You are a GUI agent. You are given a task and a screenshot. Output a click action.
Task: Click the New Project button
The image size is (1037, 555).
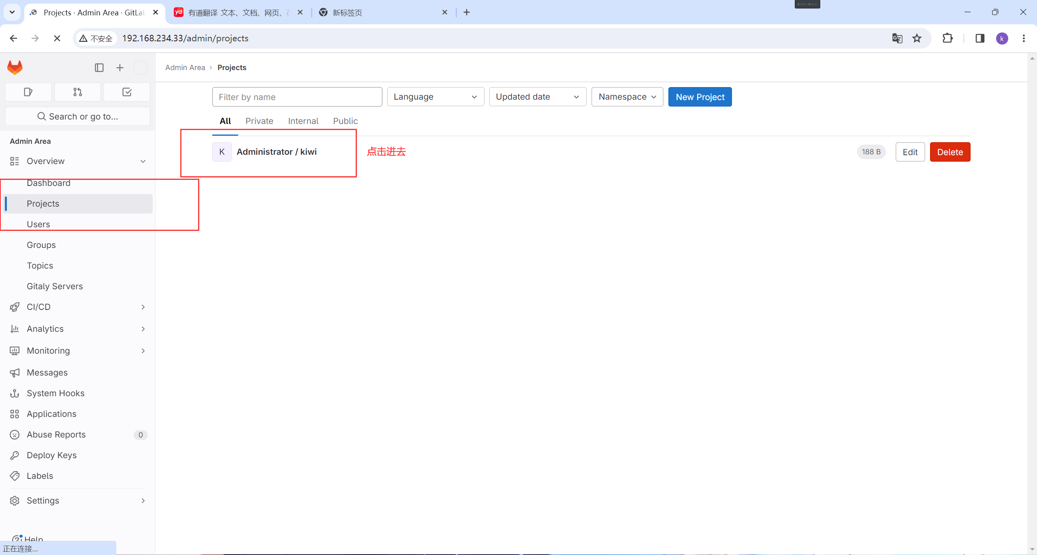[700, 97]
